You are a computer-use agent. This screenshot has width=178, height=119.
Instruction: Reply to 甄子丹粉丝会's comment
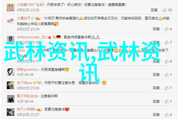(x=156, y=101)
